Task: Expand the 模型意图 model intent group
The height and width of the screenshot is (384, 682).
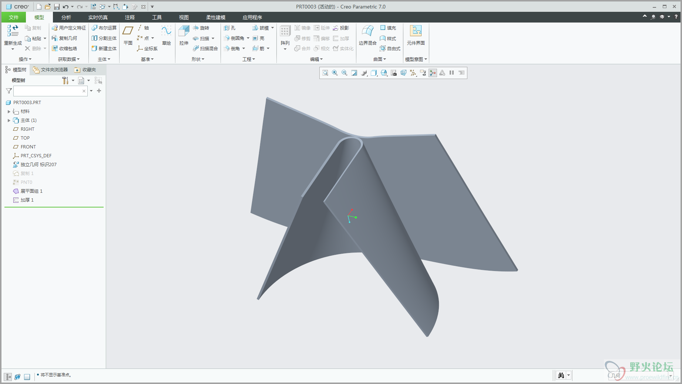Action: tap(416, 59)
